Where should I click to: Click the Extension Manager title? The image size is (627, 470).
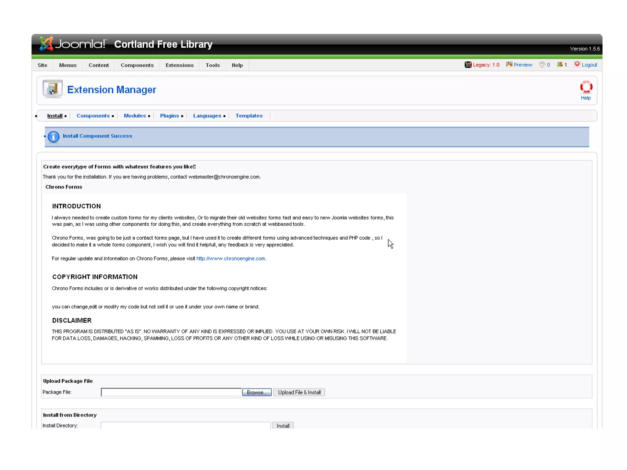(x=111, y=90)
